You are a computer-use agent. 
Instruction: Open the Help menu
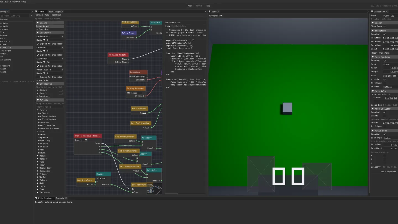click(x=24, y=2)
